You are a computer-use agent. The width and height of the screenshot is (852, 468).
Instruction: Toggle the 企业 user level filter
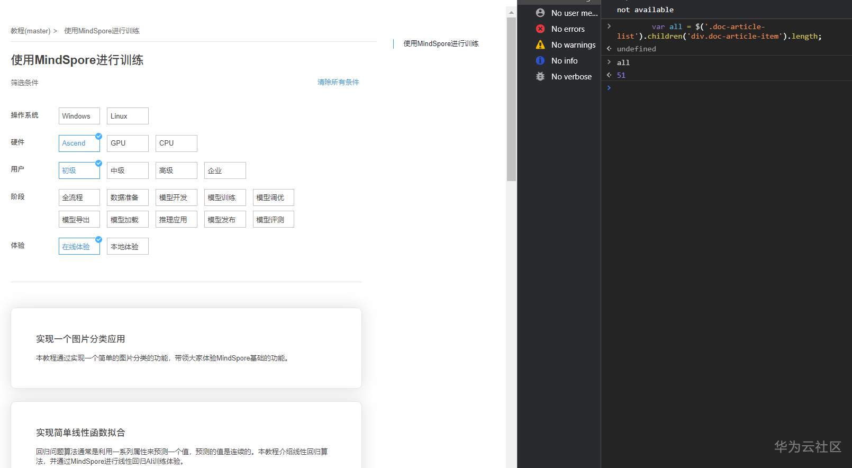coord(225,170)
